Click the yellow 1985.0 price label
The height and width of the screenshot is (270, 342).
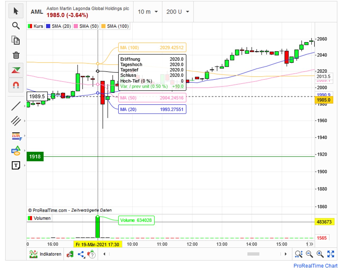tap(324, 100)
